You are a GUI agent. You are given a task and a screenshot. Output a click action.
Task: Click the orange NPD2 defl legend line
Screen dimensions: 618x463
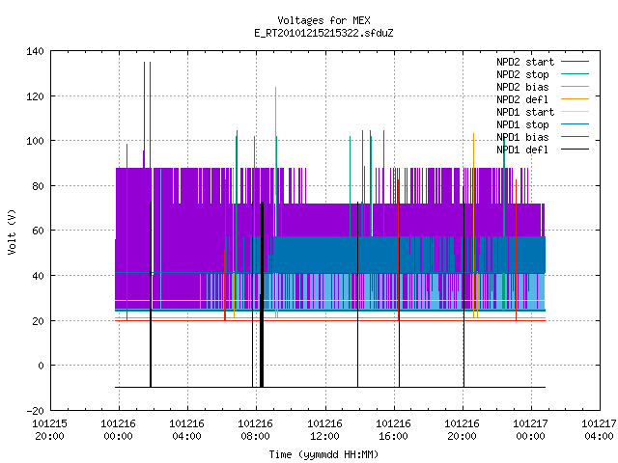pos(575,99)
